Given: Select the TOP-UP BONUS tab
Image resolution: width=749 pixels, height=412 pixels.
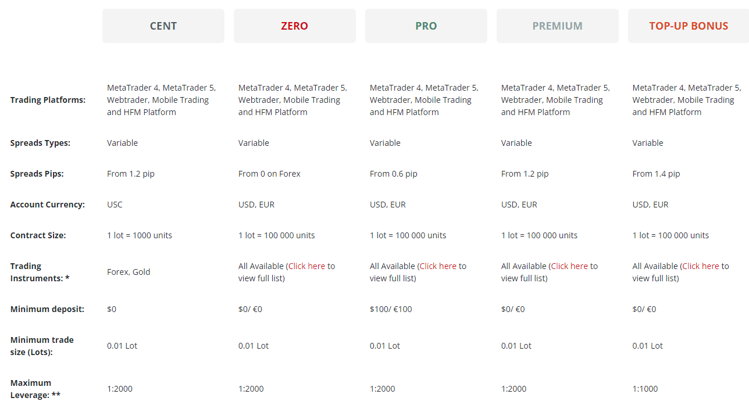Looking at the screenshot, I should click(x=689, y=26).
